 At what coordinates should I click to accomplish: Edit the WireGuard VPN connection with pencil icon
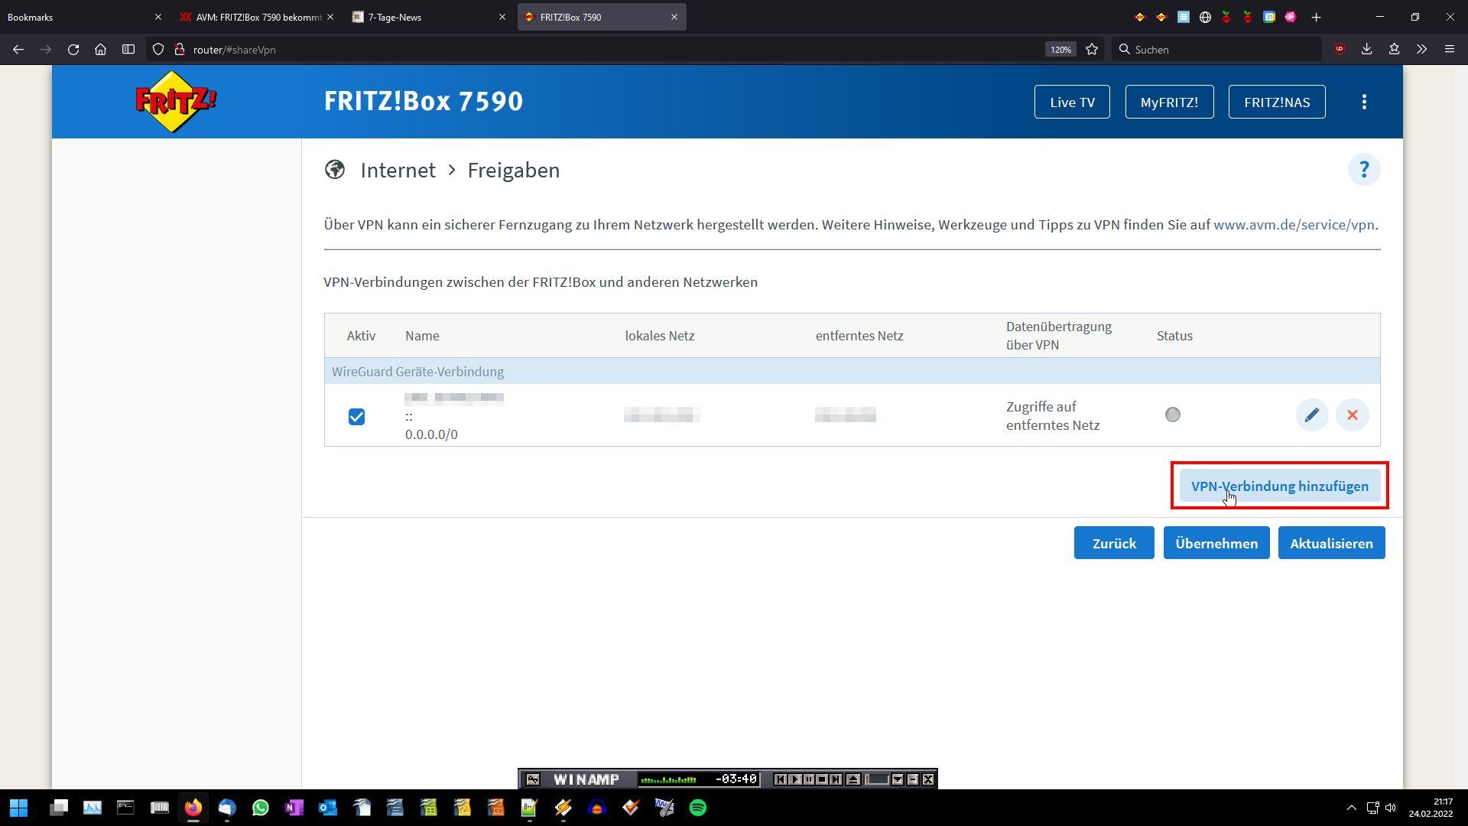point(1312,415)
